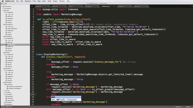Click the folder icon of the marketing folder
This screenshot has width=193, height=108.
point(5,37)
